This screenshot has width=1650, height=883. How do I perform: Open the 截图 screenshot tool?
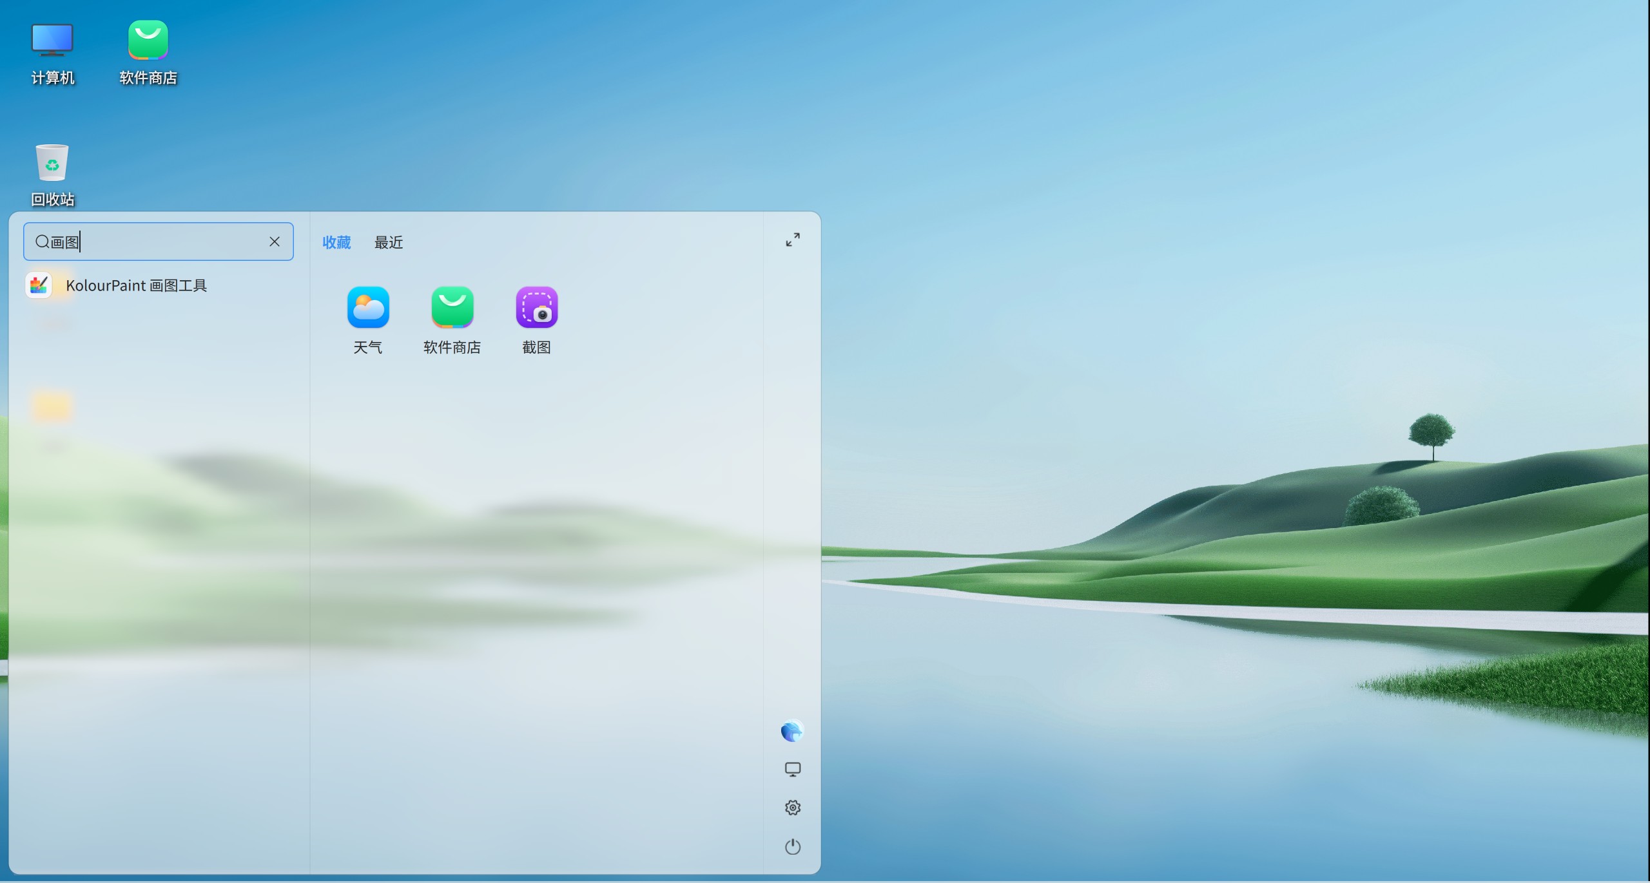536,307
